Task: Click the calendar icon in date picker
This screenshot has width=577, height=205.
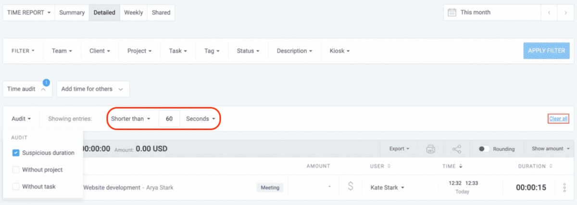Action: click(x=452, y=12)
